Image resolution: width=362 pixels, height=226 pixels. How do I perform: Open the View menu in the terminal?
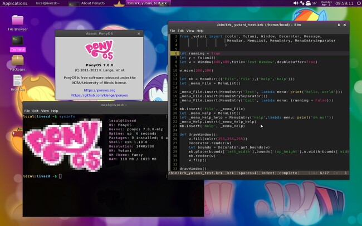click(x=45, y=111)
